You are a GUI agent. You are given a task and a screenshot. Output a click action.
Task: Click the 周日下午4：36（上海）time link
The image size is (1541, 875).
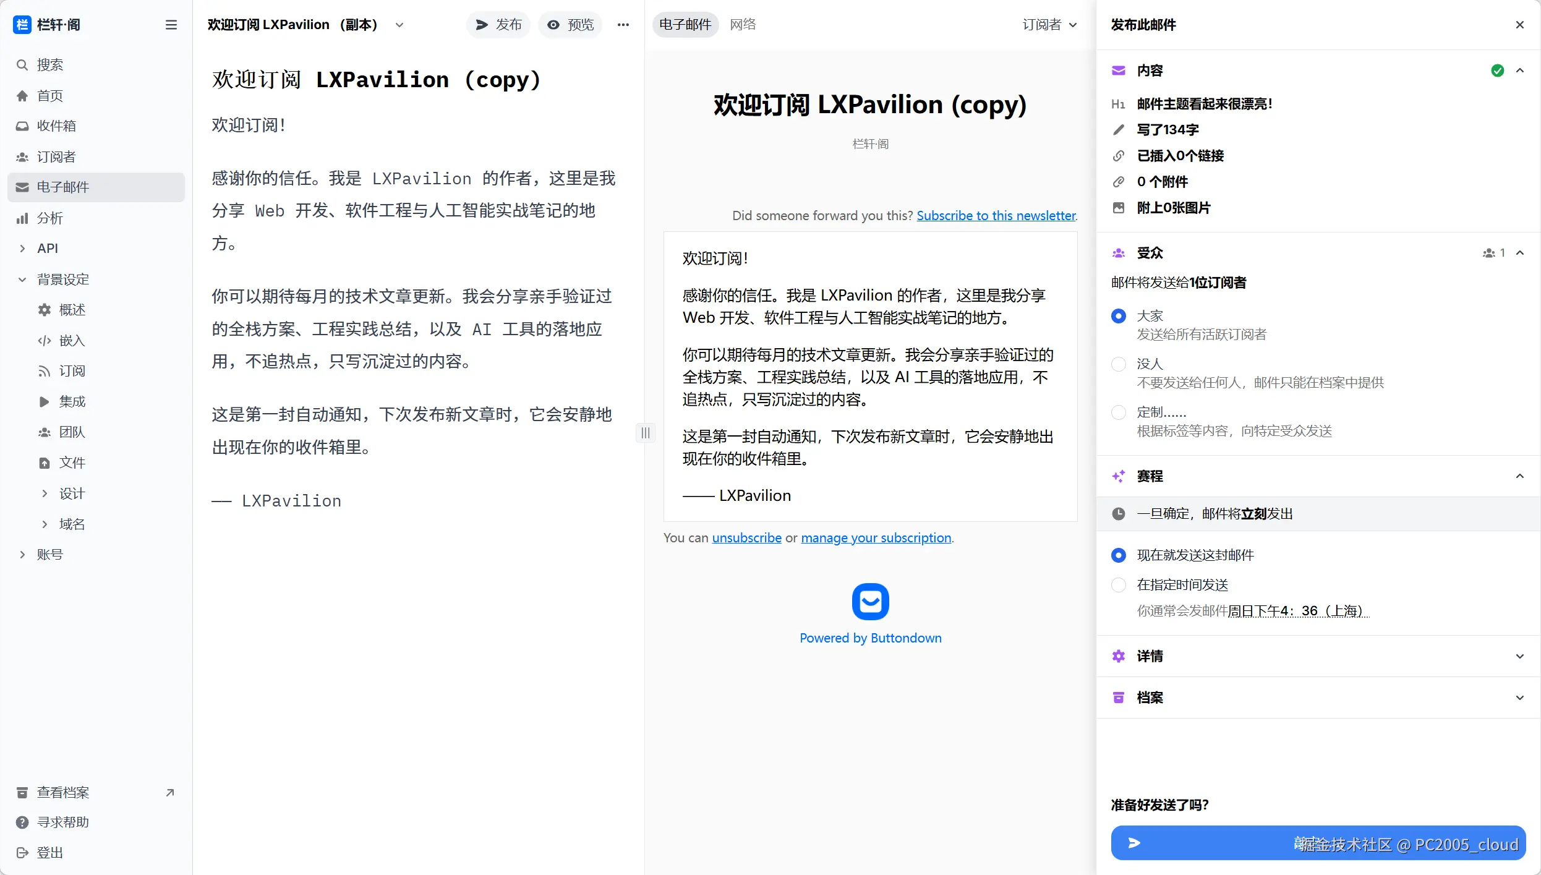(1299, 611)
